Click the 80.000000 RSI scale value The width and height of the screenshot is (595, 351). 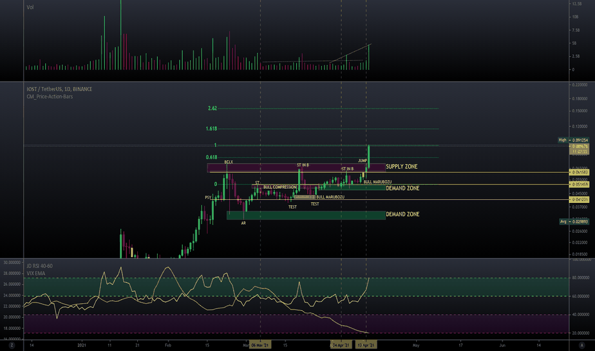coord(580,278)
